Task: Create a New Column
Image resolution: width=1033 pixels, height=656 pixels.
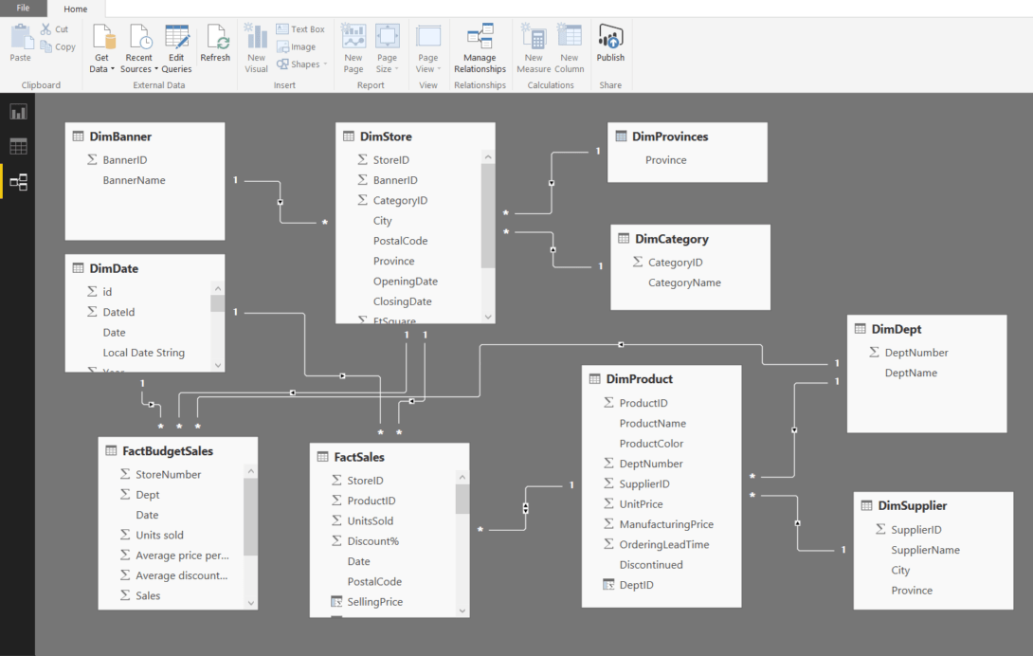Action: click(x=569, y=49)
